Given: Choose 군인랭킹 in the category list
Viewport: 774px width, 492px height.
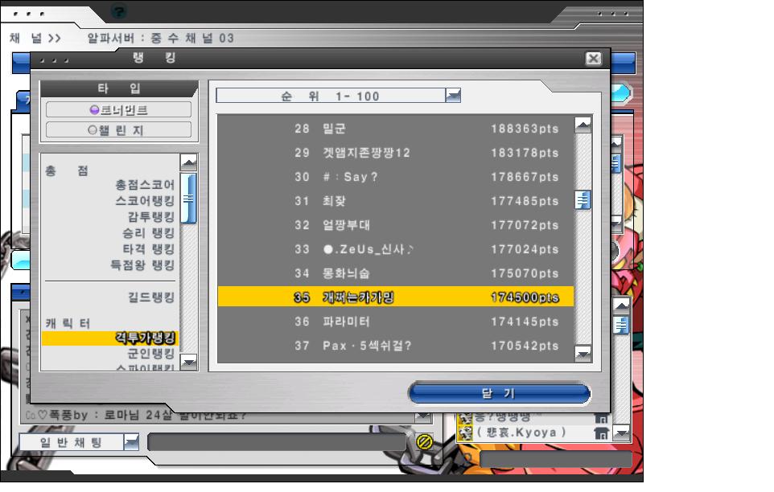Looking at the screenshot, I should point(151,354).
